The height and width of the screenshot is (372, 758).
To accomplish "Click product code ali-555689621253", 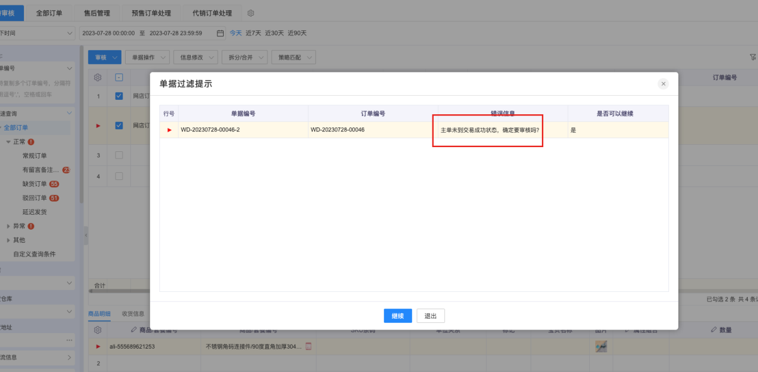I will point(132,346).
